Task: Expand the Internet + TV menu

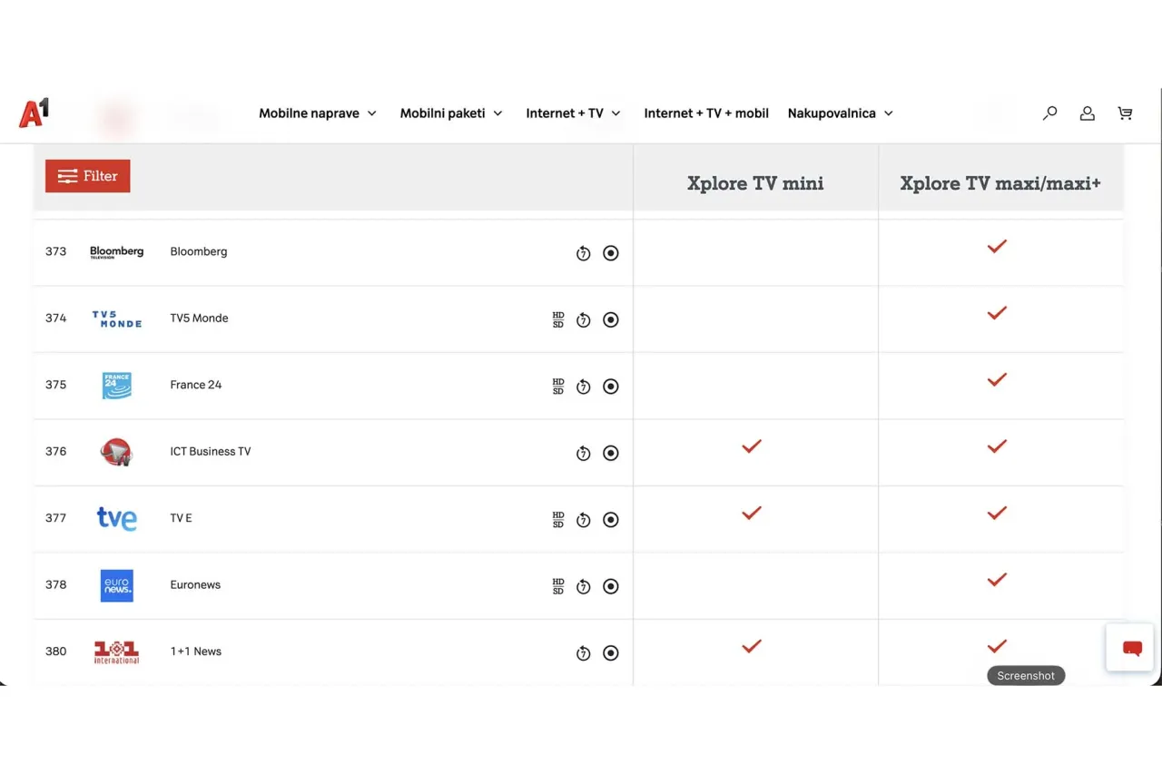Action: pos(574,113)
